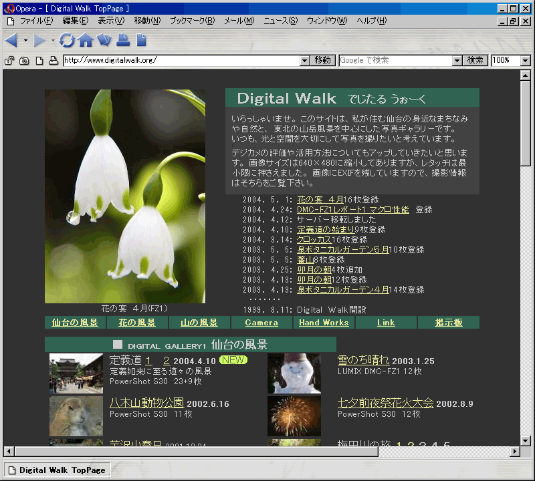
Task: Click the Google で検索 search field
Action: click(x=396, y=61)
